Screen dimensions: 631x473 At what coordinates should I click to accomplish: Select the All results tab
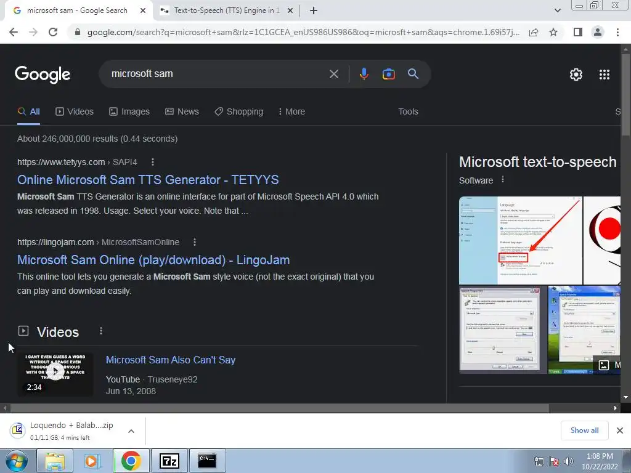tap(28, 112)
